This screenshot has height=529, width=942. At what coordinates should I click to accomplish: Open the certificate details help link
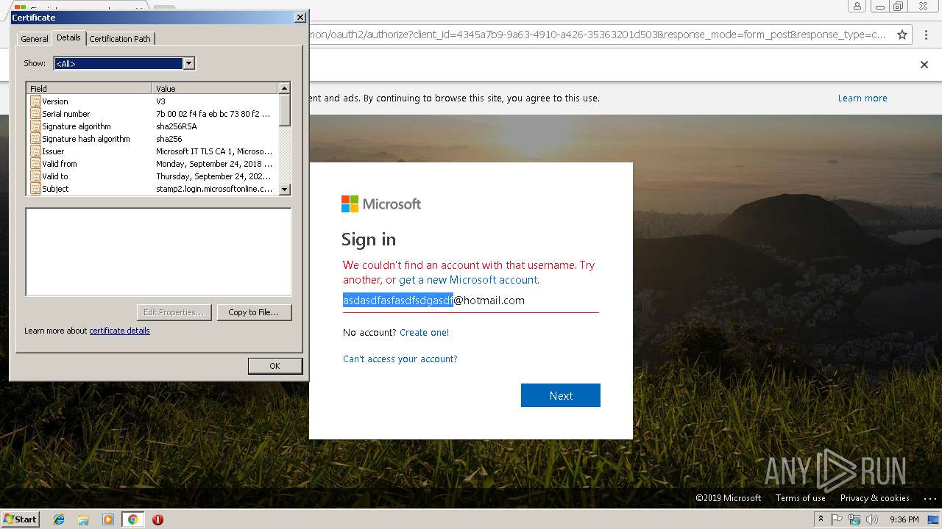tap(119, 331)
